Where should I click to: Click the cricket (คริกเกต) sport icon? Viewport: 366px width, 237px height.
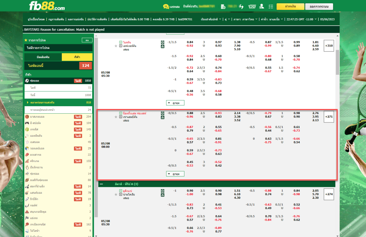(x=27, y=161)
